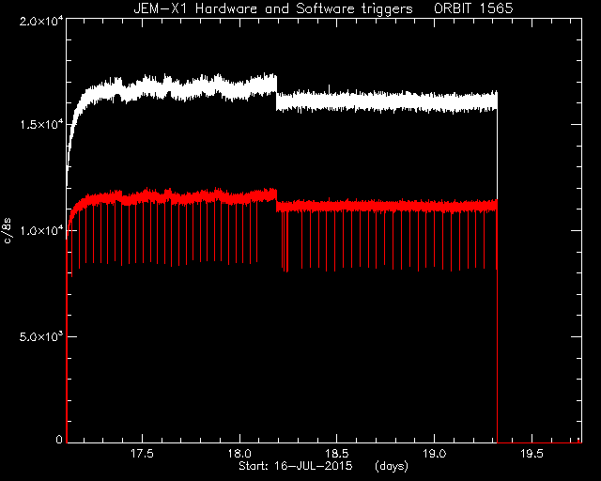This screenshot has height=481, width=601.
Task: Click the 19.0 x-axis tick label
Action: click(434, 454)
